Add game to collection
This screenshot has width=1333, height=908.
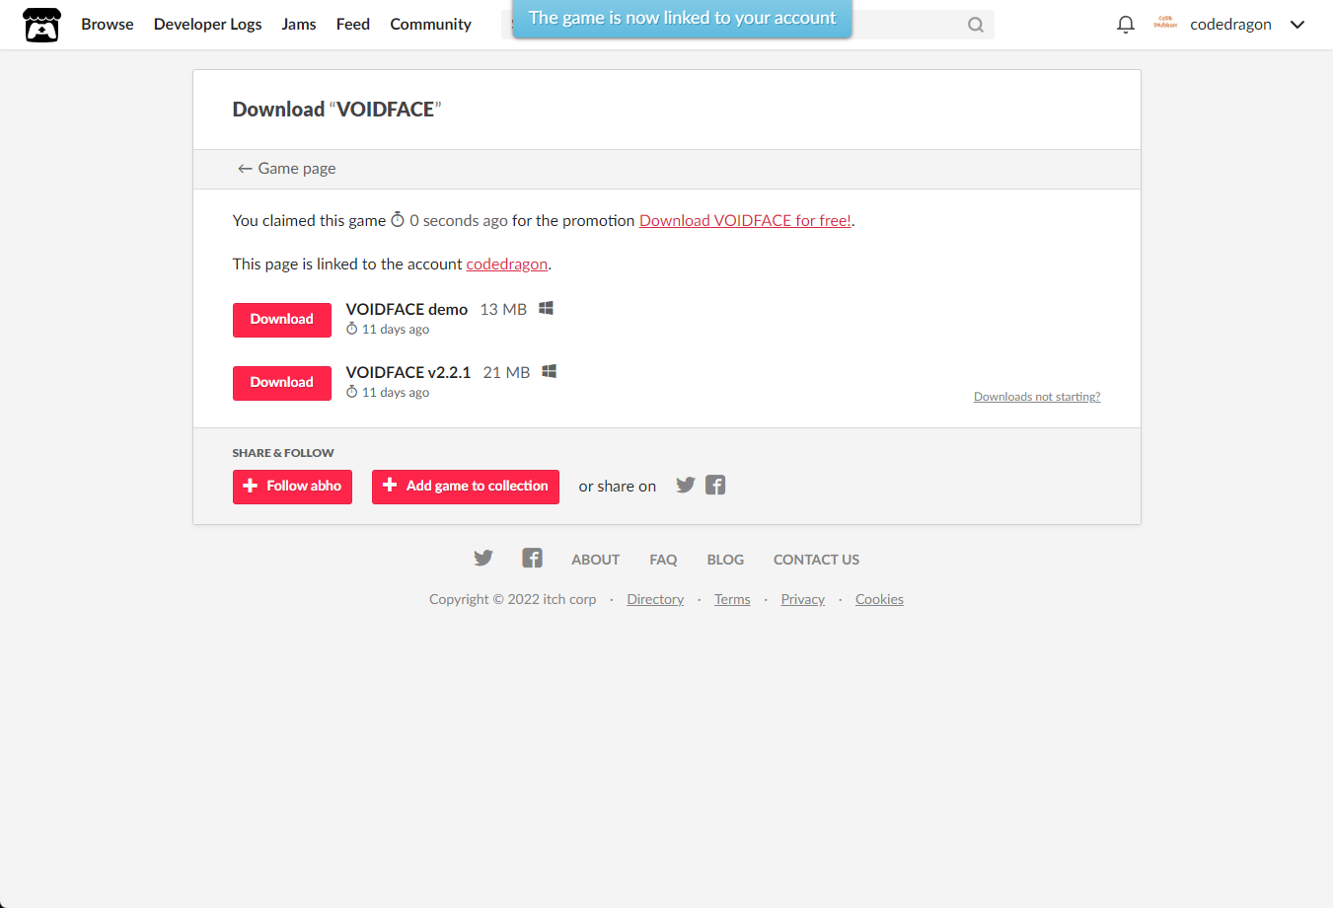point(466,487)
